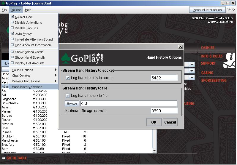Viewport: 237px width, 165px height.
Task: Toggle Show Hand Strength
Action: (x=12, y=57)
